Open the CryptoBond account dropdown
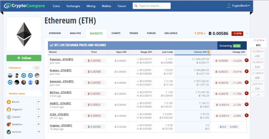This screenshot has width=269, height=139. coord(241,6)
